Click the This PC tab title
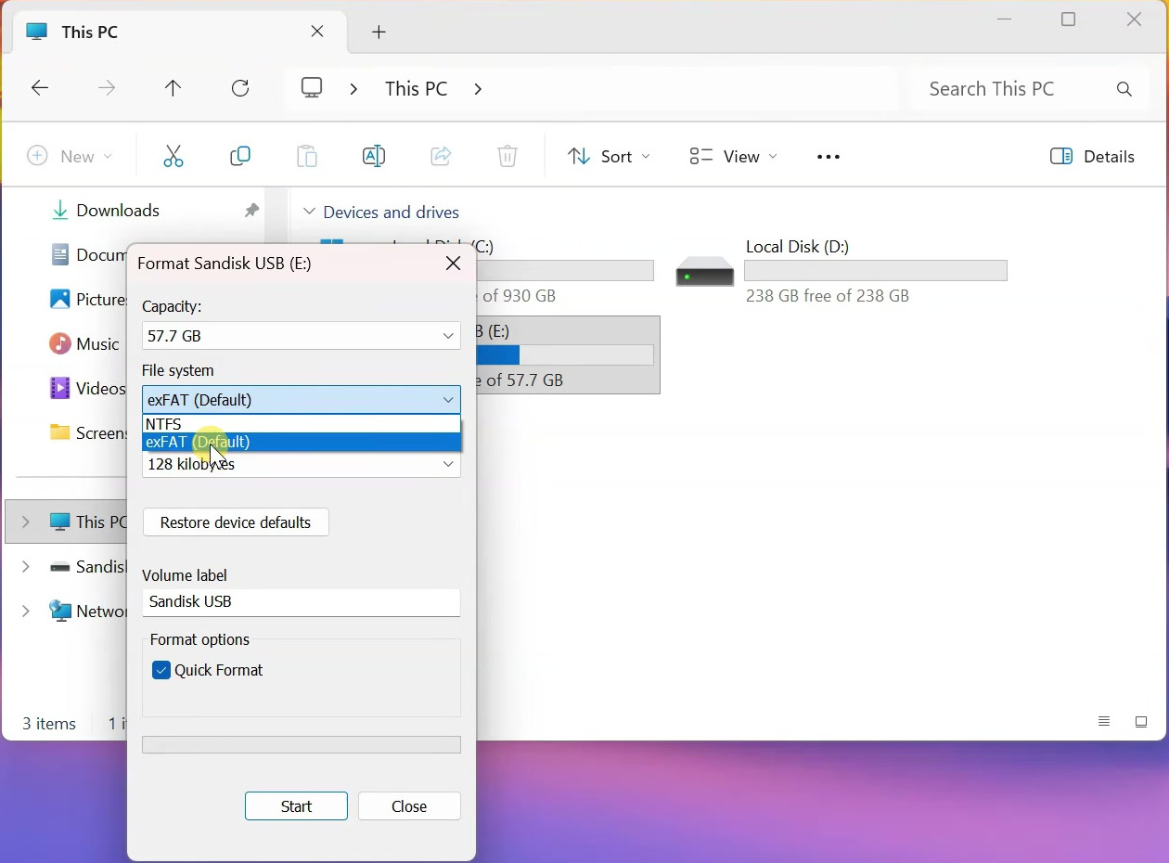The width and height of the screenshot is (1169, 863). 89,32
